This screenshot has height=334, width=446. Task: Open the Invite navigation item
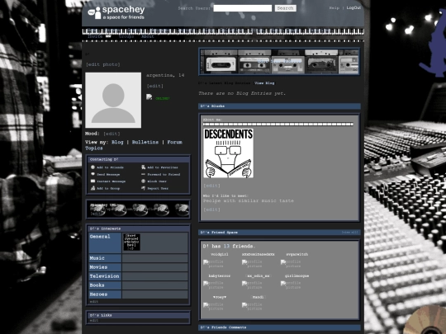click(95, 36)
